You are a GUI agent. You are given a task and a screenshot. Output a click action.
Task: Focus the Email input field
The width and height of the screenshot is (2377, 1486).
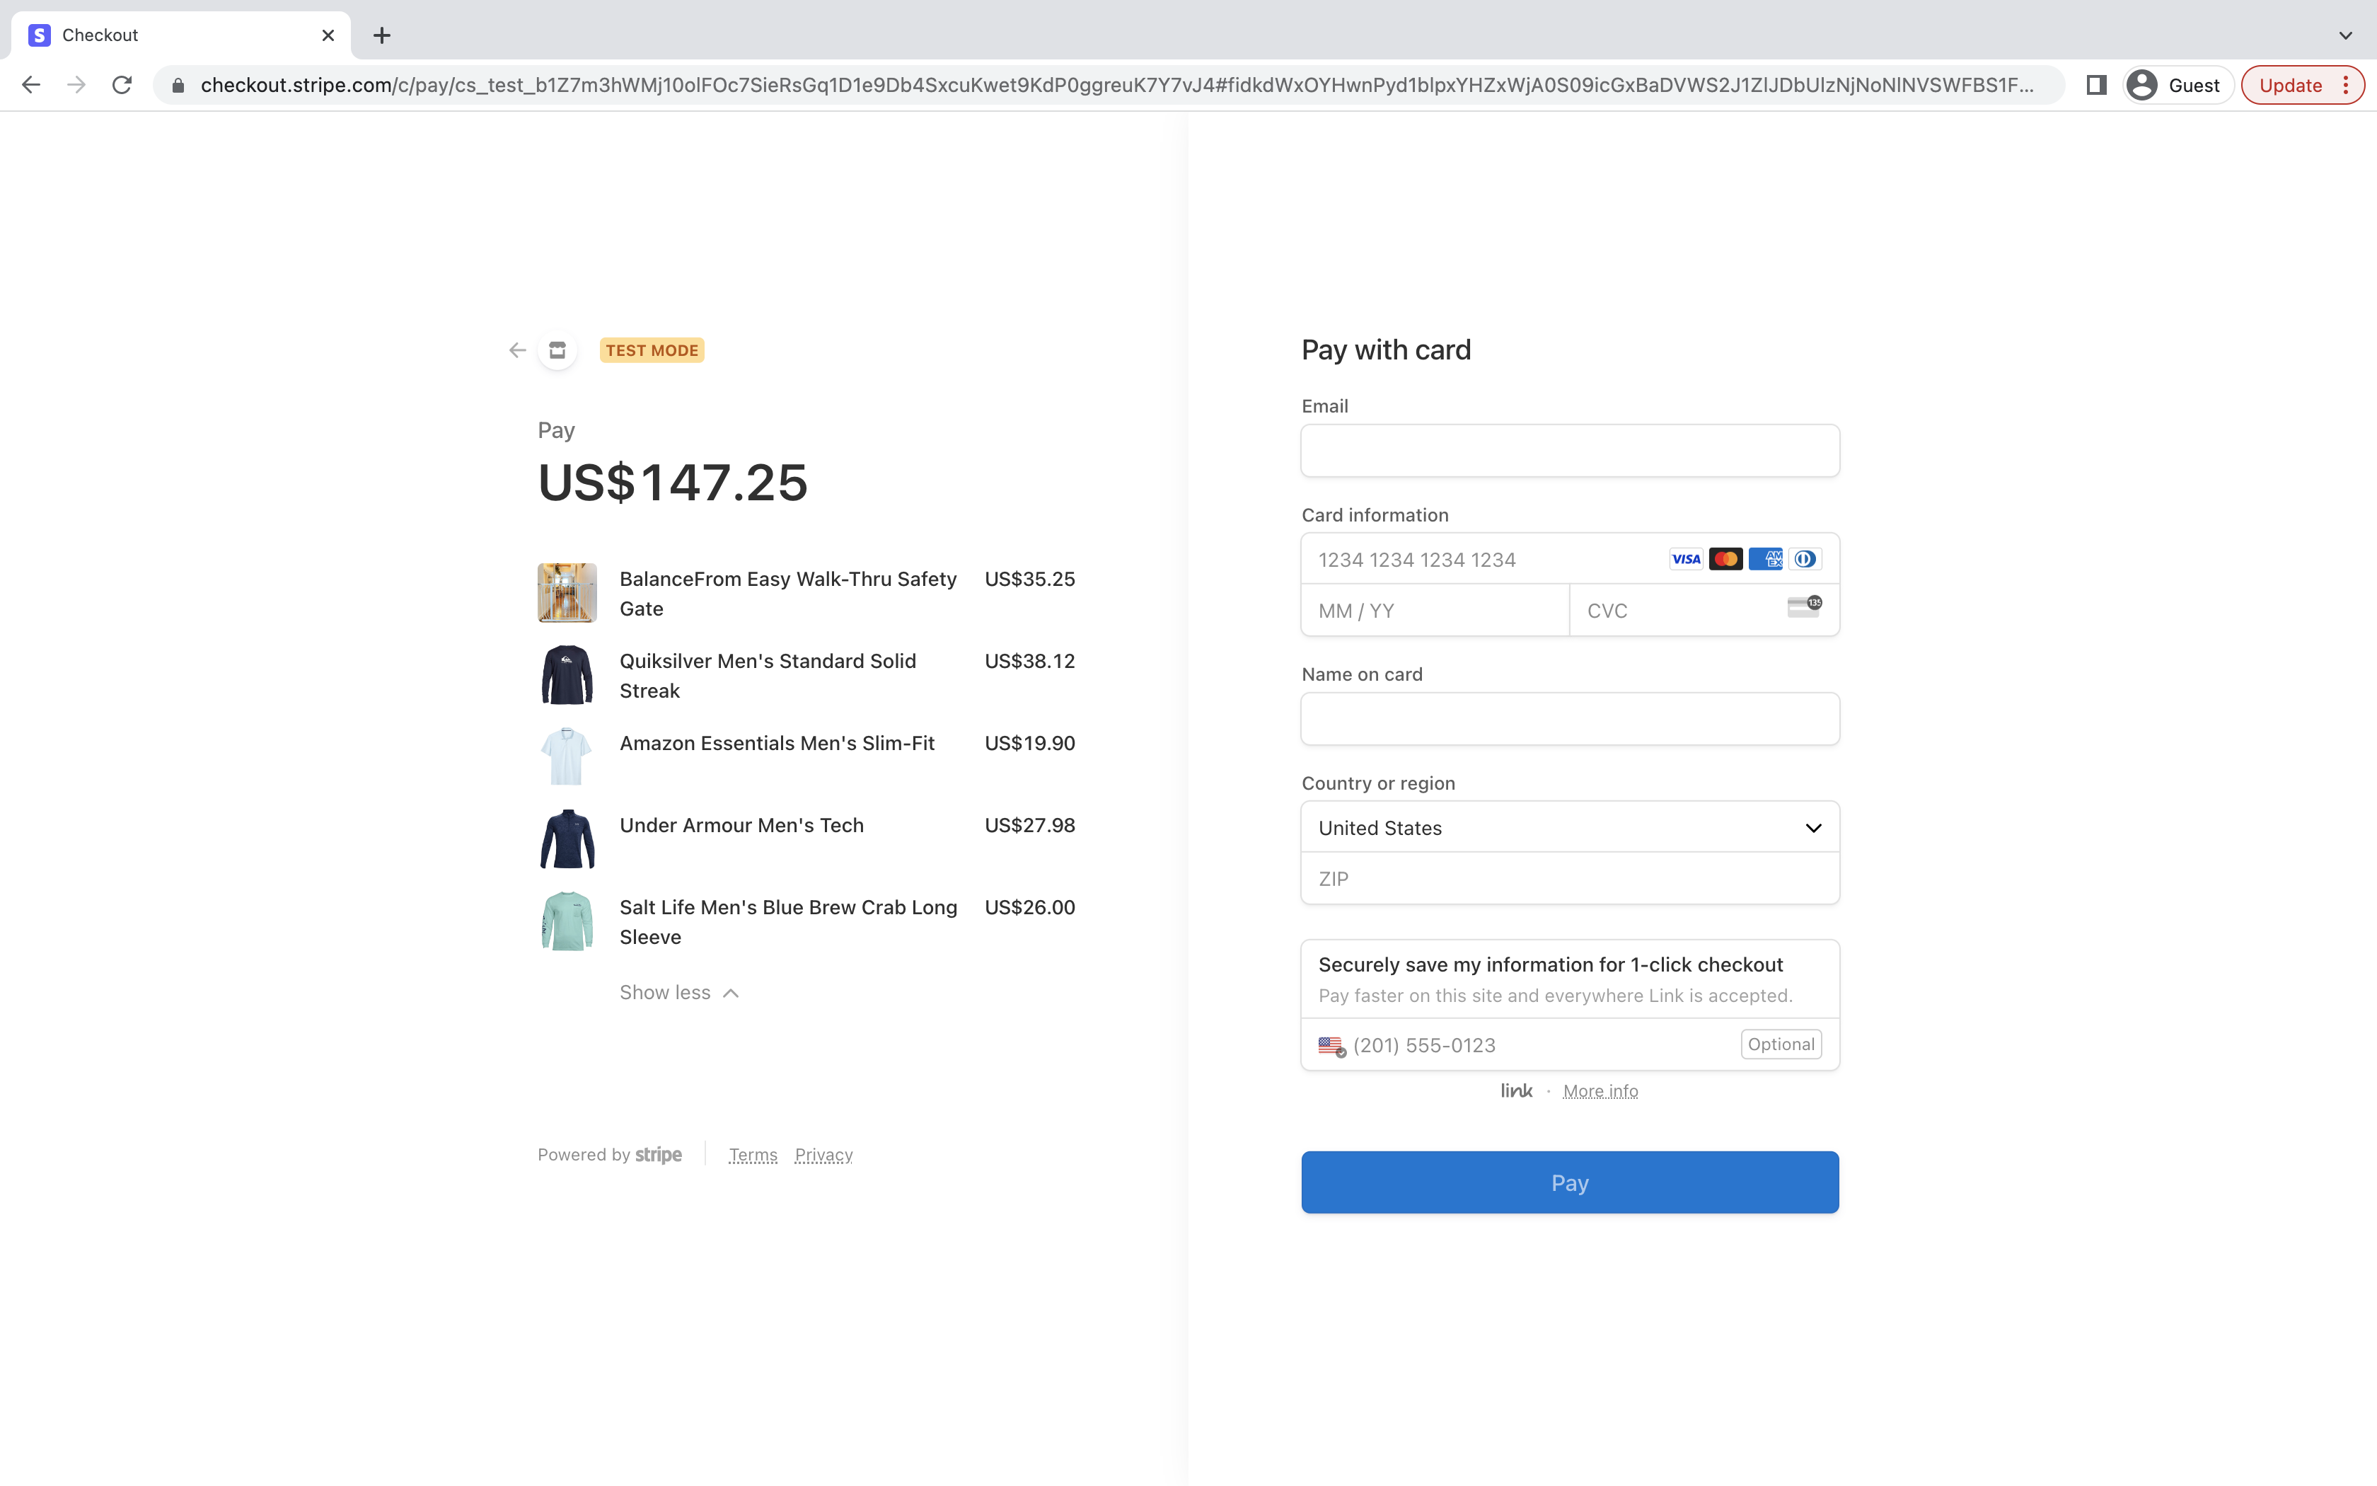1570,451
